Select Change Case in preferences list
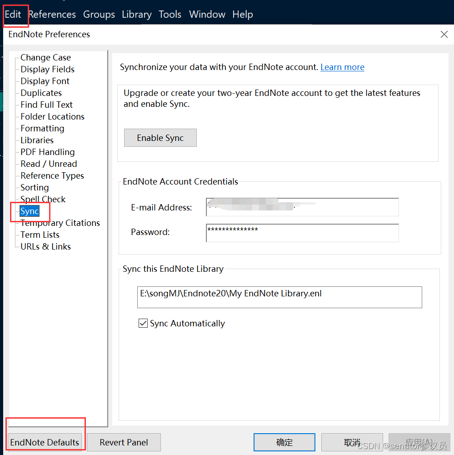The image size is (454, 455). [x=45, y=57]
